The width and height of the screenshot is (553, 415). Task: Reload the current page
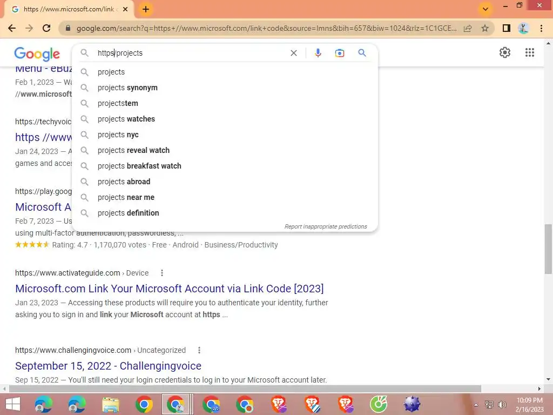coord(46,28)
